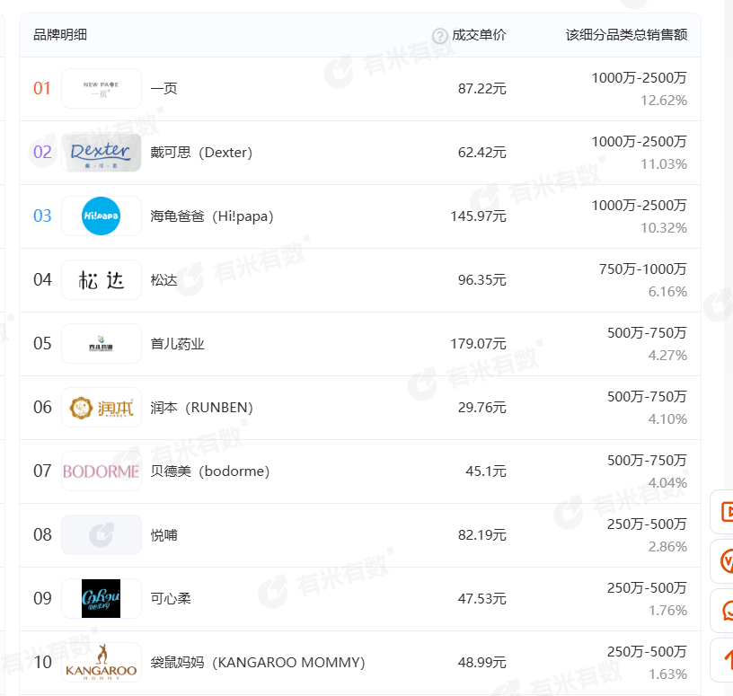Open the Dexter brand logo thumbnail
This screenshot has width=733, height=696.
(102, 153)
